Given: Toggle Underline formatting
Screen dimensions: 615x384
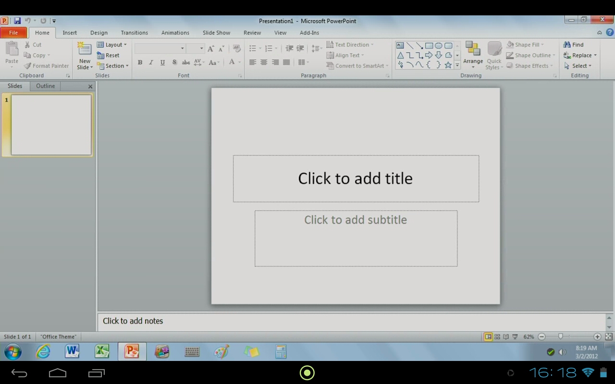Looking at the screenshot, I should (x=162, y=62).
